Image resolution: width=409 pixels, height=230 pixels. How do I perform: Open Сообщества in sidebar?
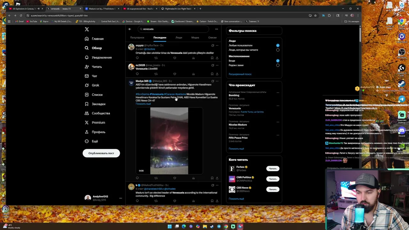97,113
